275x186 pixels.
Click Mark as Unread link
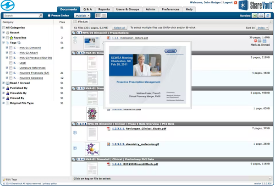click(x=260, y=45)
